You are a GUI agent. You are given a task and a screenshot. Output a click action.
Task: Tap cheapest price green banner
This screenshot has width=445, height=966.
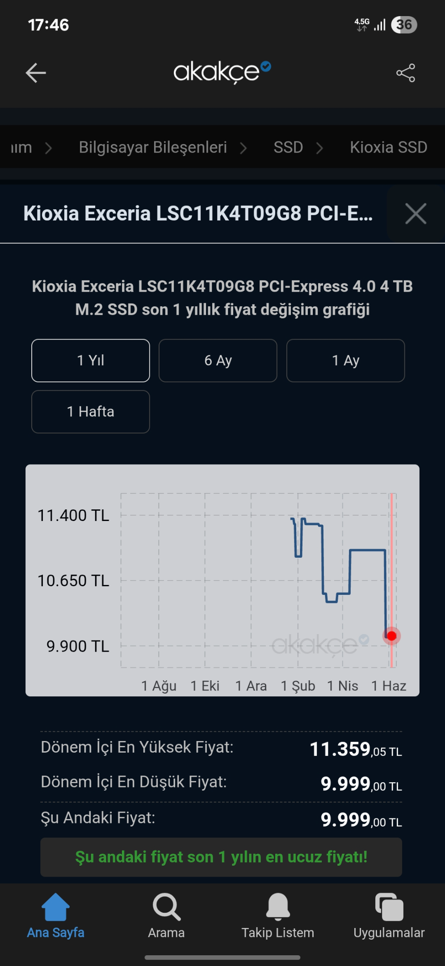[221, 857]
